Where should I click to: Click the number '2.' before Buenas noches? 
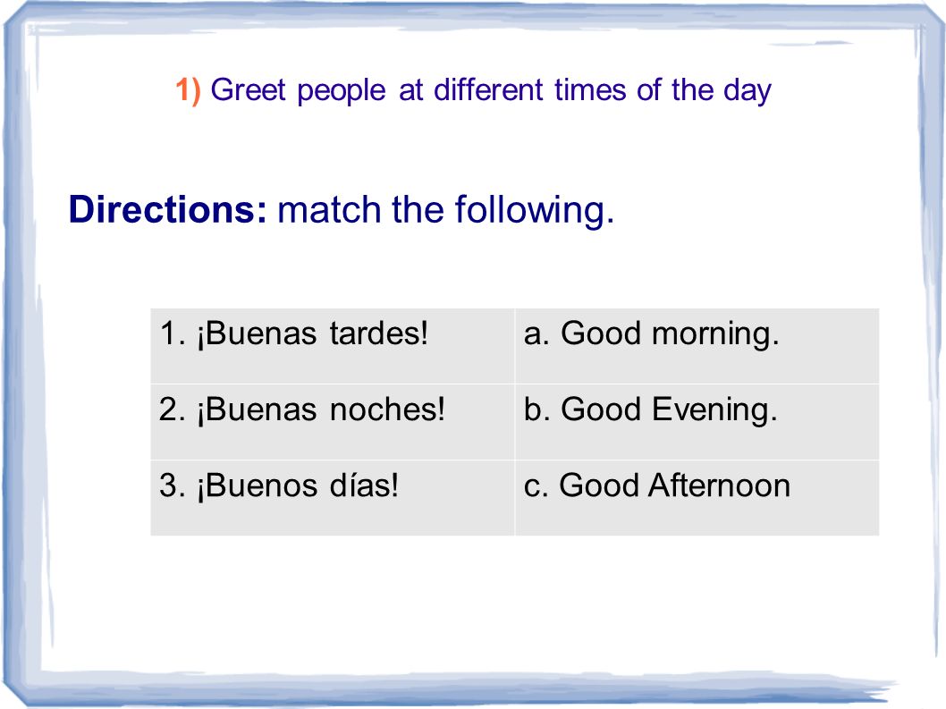click(173, 409)
